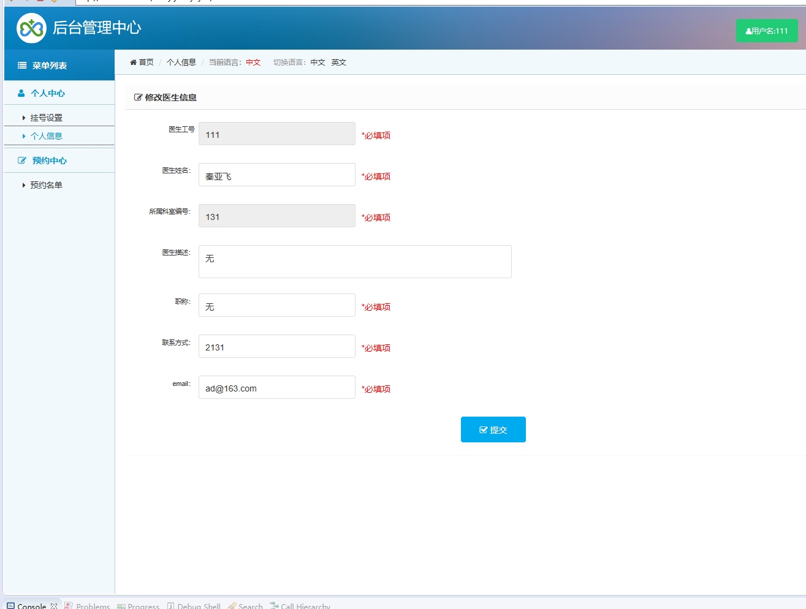806x609 pixels.
Task: Click the *必填项 note beside 医生工号
Action: coord(376,135)
